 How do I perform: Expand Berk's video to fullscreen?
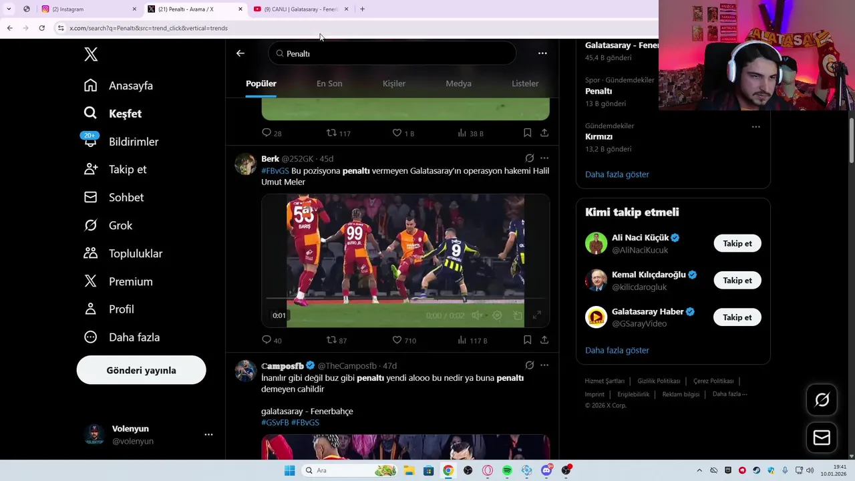(x=537, y=315)
